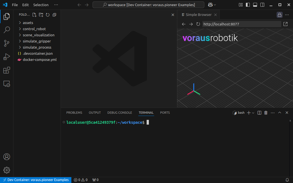The image size is (293, 183).
Task: Open the File menu
Action: click(15, 5)
